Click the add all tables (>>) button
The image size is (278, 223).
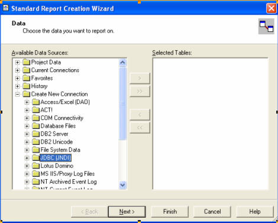tap(140, 91)
